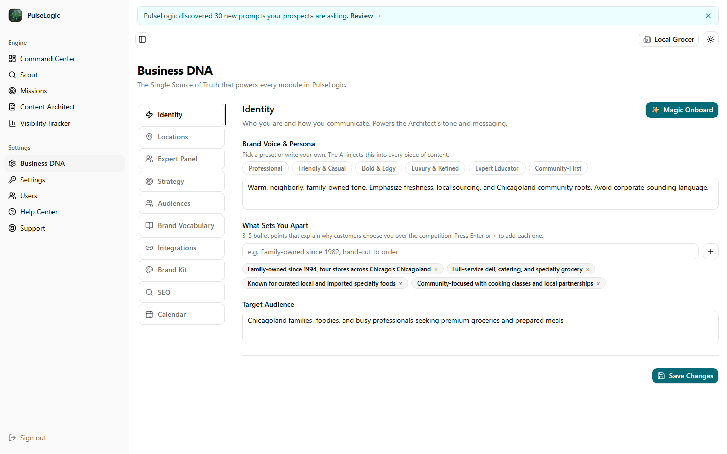Remove the 'Full-service deli' chip
Image resolution: width=727 pixels, height=454 pixels.
(588, 270)
